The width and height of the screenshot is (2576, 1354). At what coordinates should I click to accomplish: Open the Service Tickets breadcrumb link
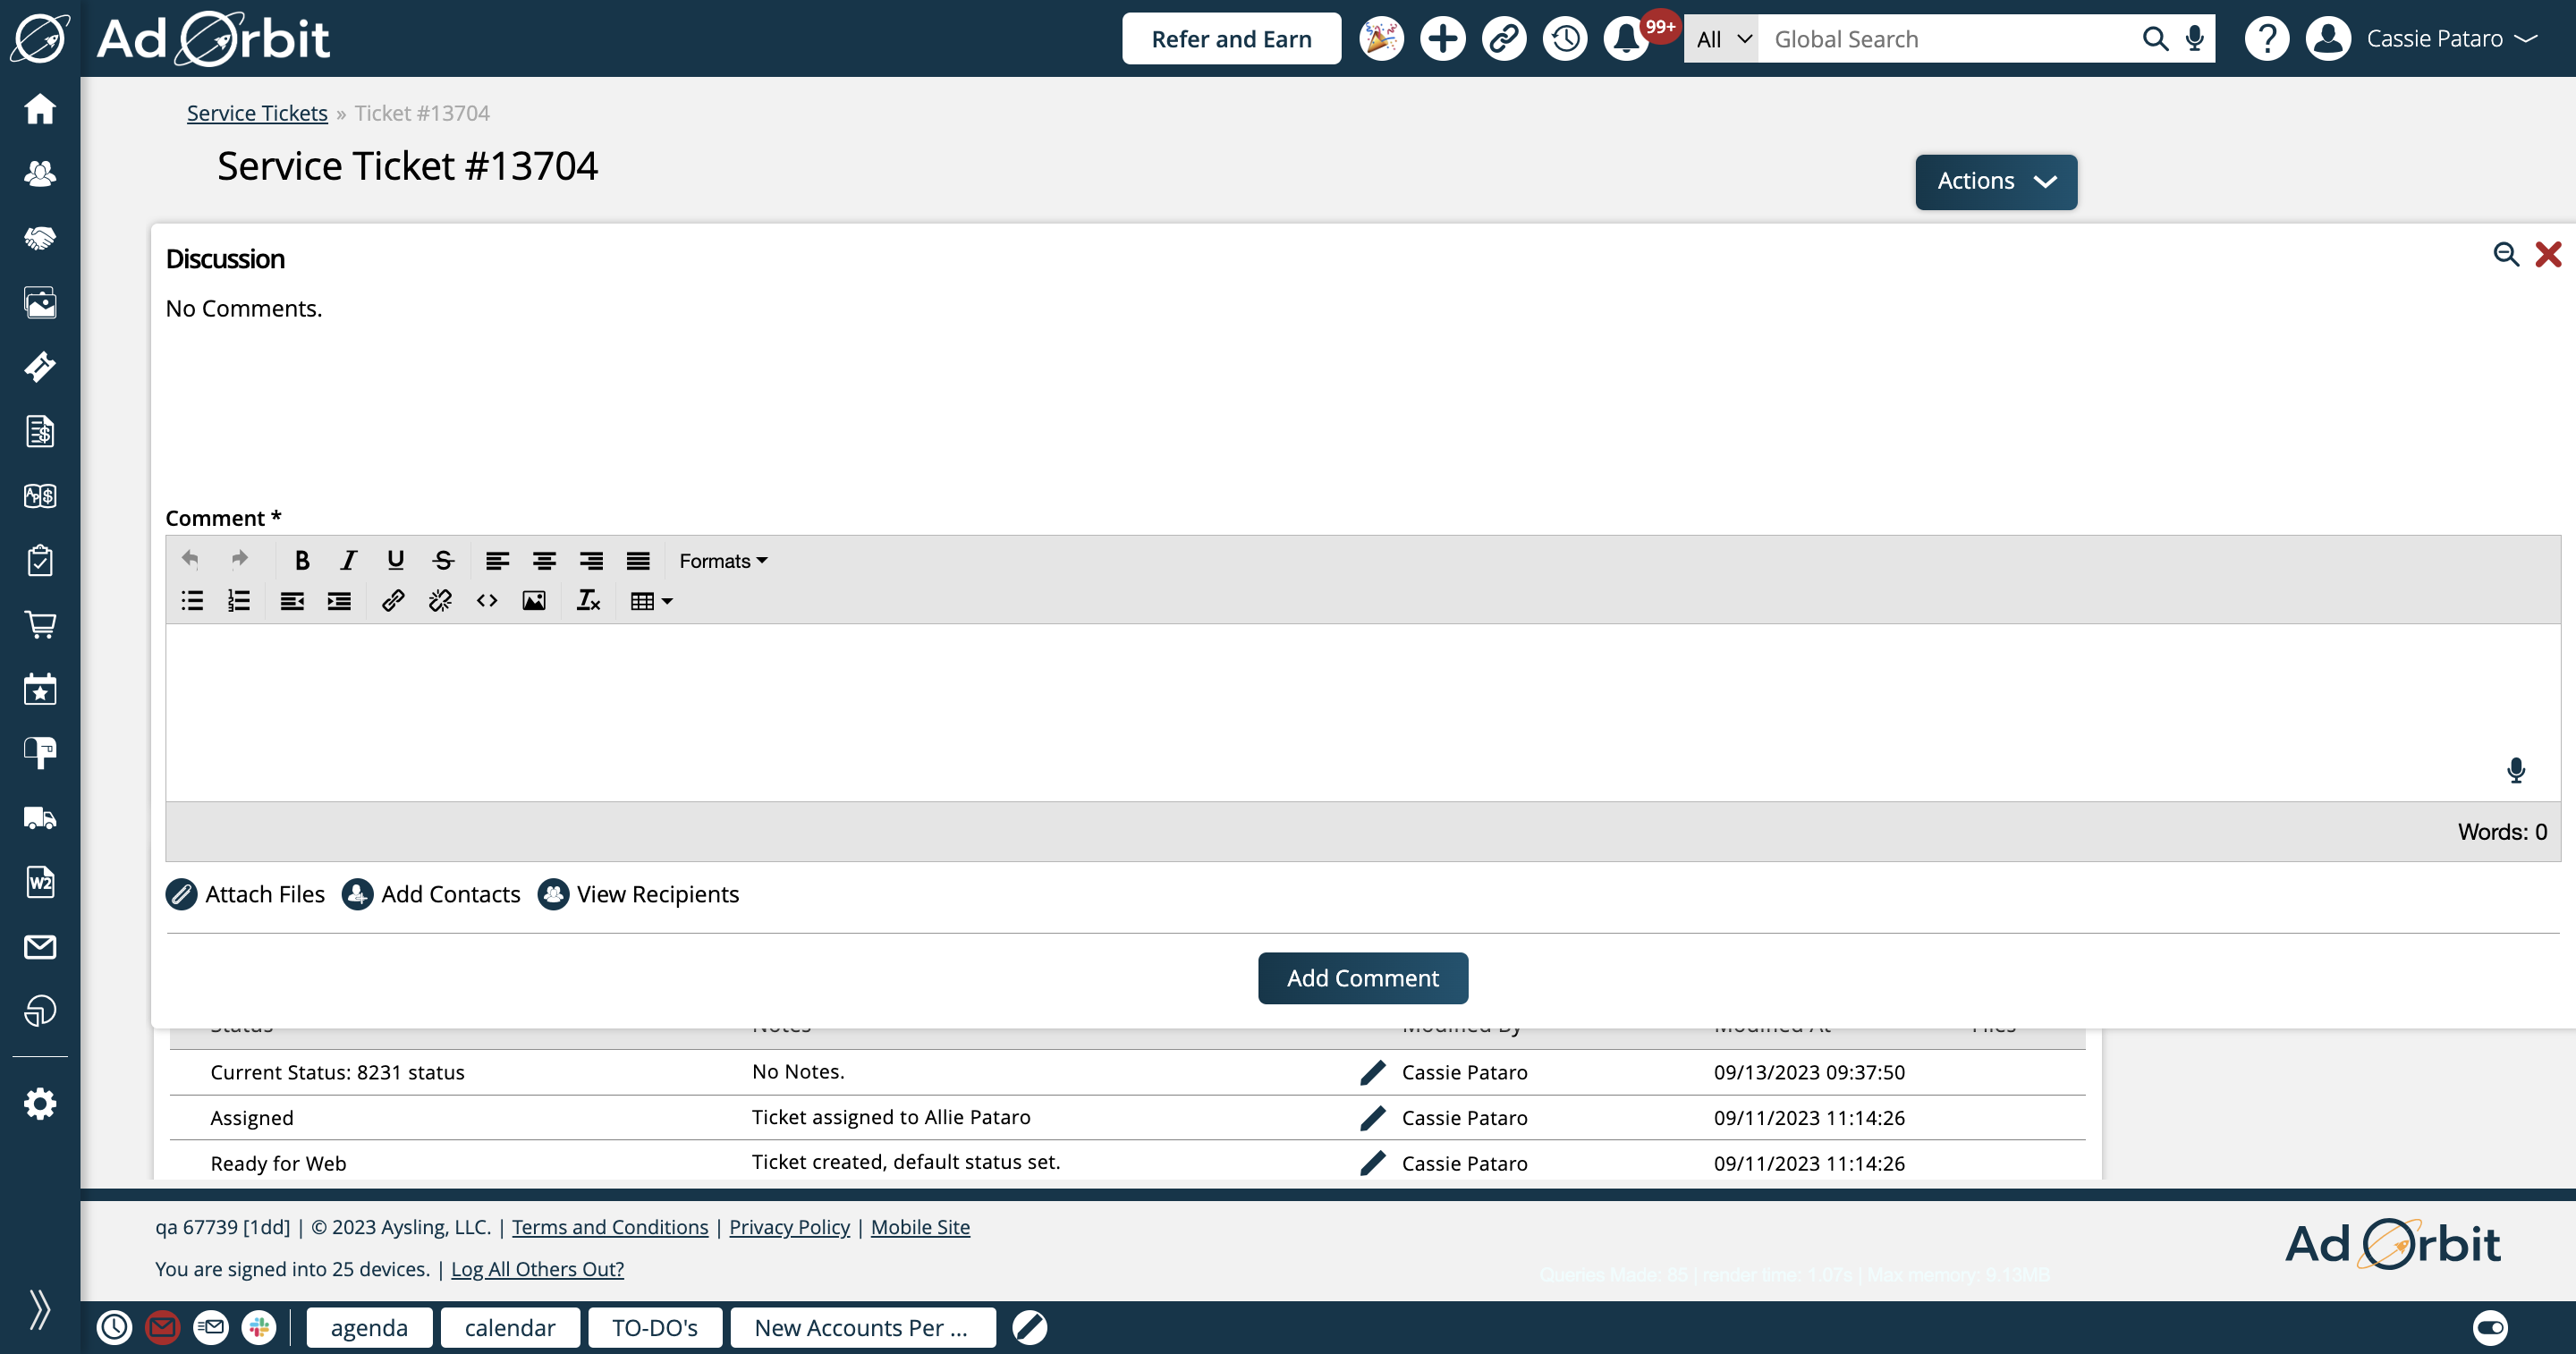tap(257, 113)
